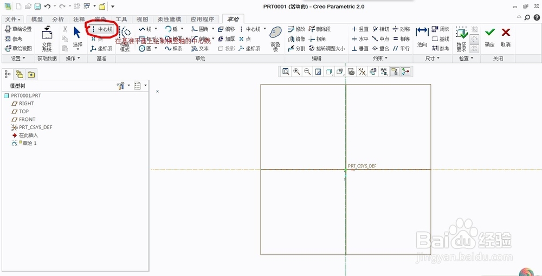Activate the 选择 arrow tool
The width and height of the screenshot is (542, 276).
[x=78, y=38]
